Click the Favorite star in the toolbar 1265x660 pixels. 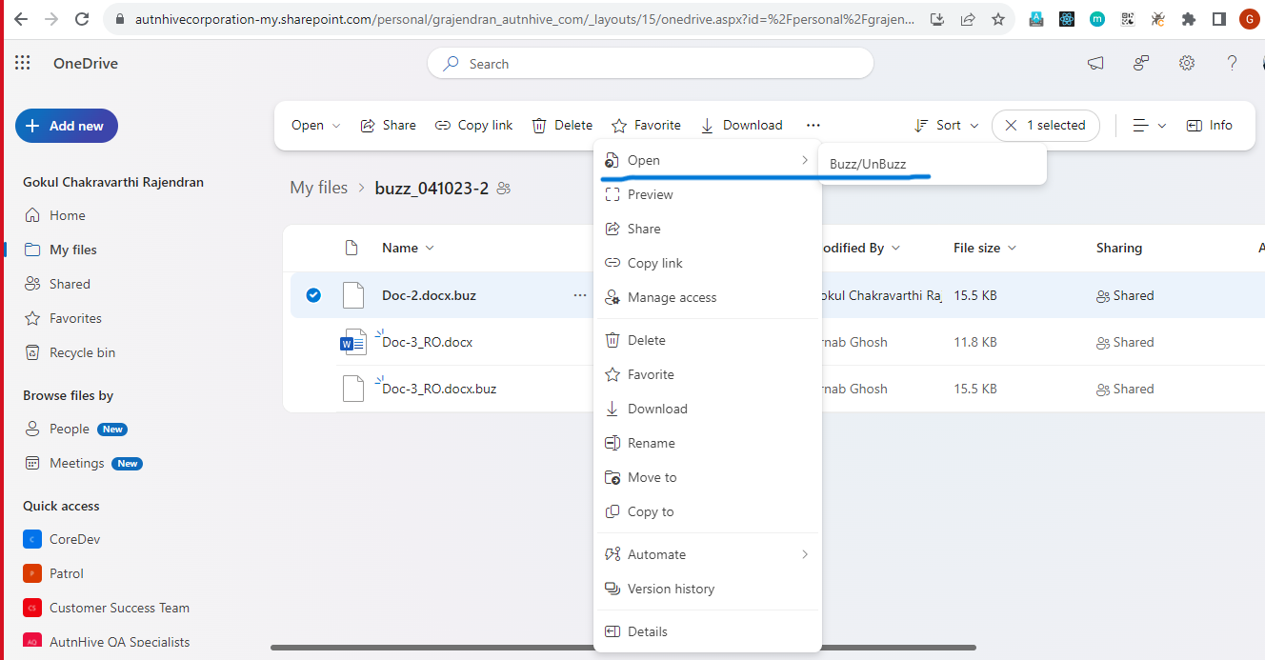coord(621,125)
